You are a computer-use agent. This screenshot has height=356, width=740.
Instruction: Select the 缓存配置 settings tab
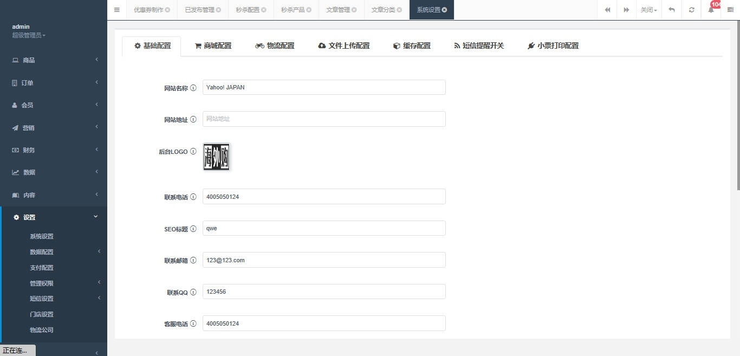[412, 46]
